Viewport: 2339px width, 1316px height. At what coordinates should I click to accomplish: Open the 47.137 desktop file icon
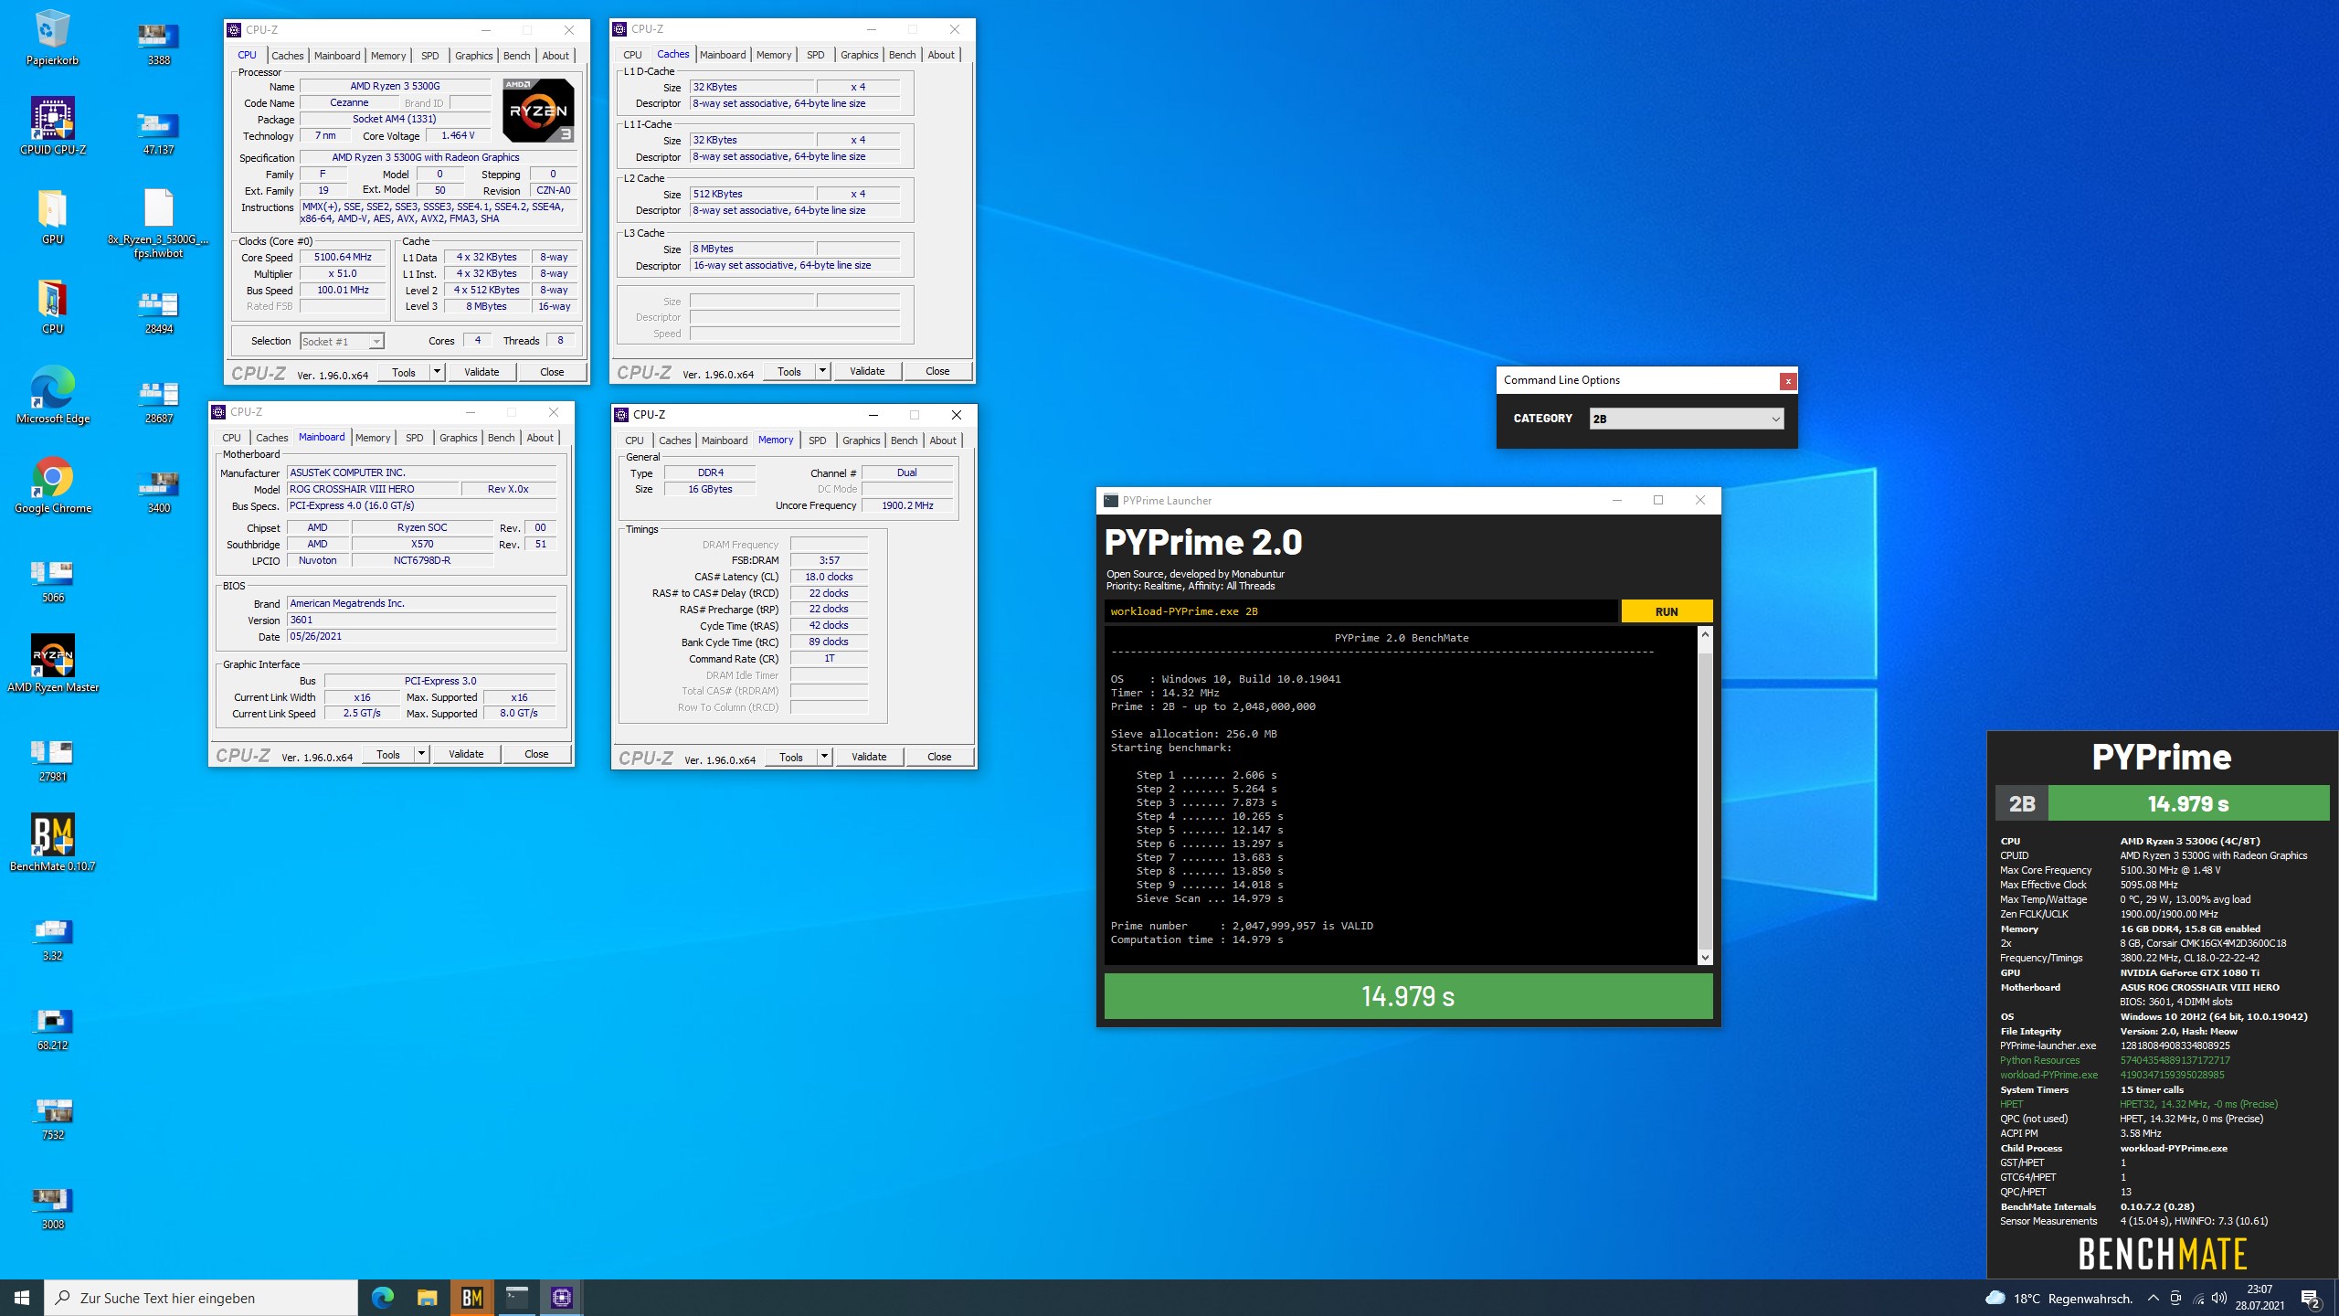click(158, 133)
